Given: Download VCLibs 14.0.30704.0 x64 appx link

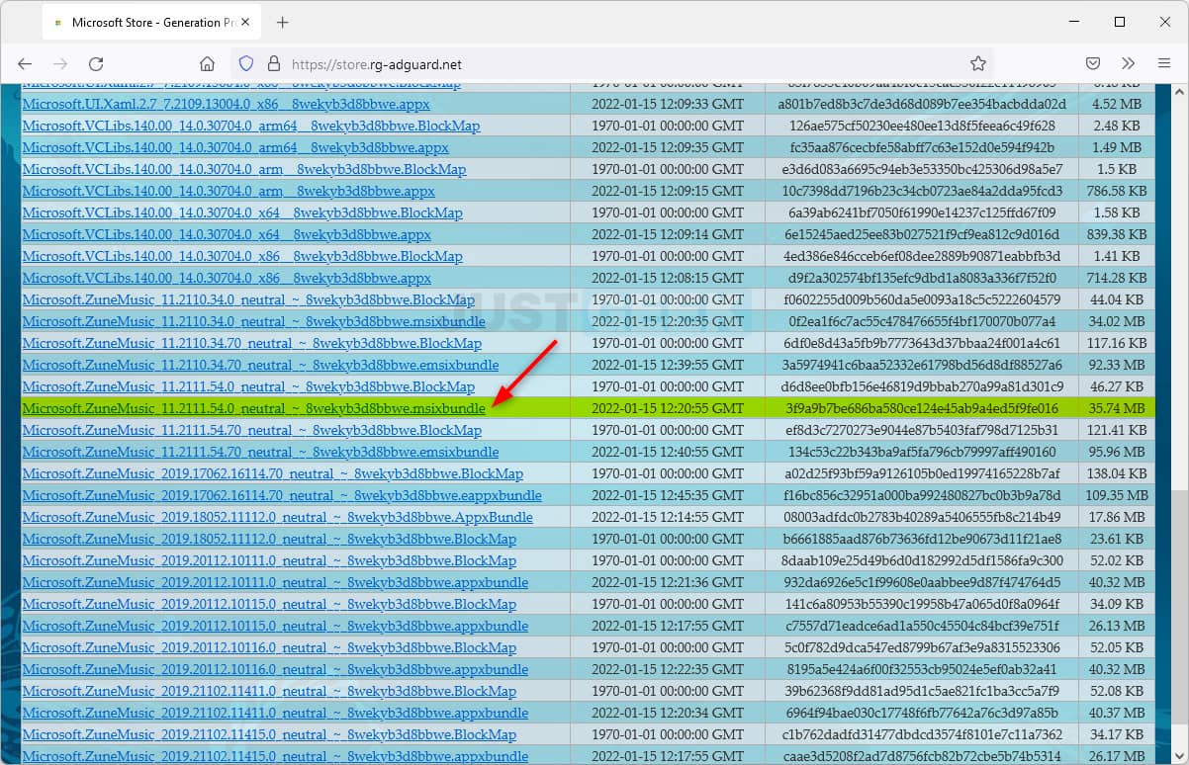Looking at the screenshot, I should click(x=227, y=234).
